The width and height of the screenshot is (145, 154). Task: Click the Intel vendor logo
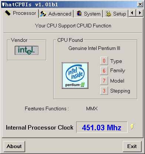click(27, 50)
